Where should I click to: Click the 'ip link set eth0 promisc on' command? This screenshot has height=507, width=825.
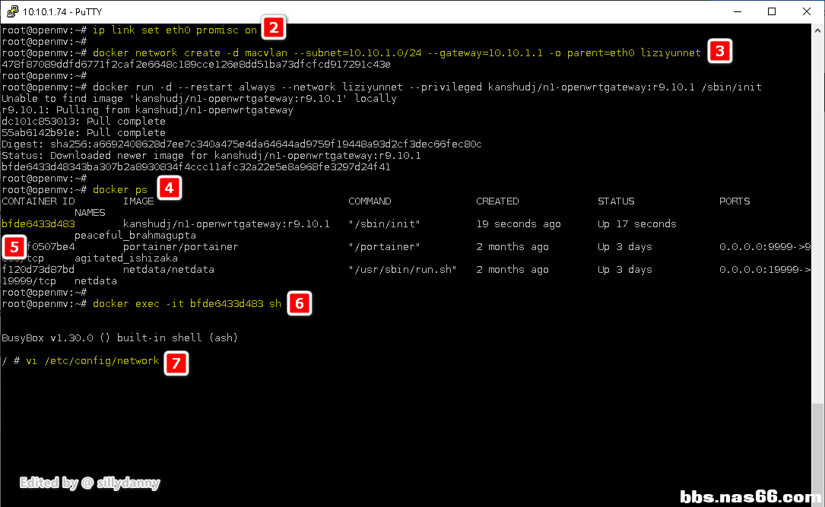tap(174, 30)
